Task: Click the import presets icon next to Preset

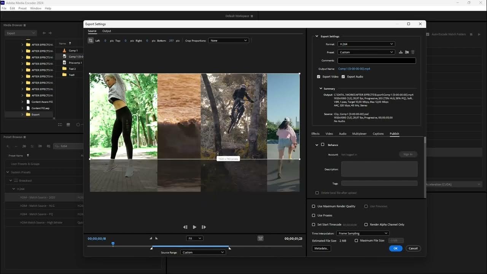Action: point(407,52)
